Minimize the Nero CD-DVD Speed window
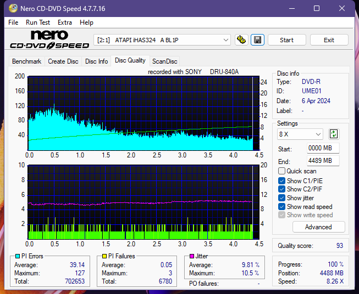Viewport: 359px width, 294px height. tap(292, 8)
